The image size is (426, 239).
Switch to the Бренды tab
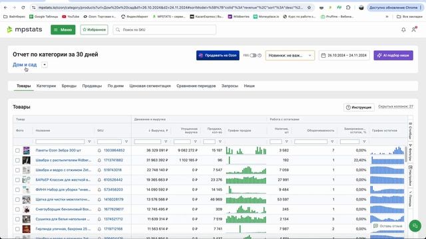click(x=69, y=86)
